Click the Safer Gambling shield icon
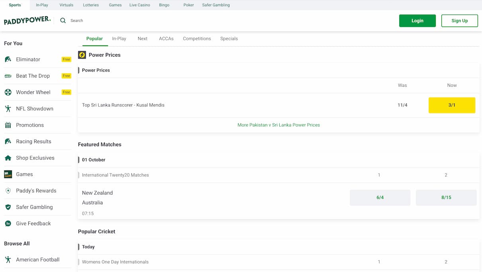Viewport: 482px width, 272px height. point(8,207)
